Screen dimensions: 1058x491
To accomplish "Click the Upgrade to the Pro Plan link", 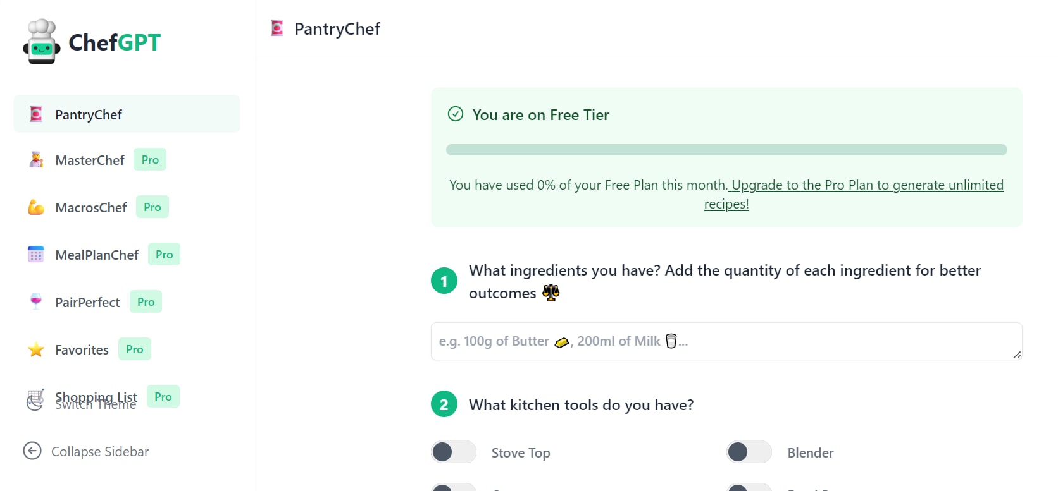I will [866, 185].
